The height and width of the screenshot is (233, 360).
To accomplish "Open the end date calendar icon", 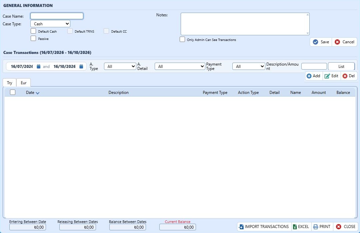I will 81,67.
